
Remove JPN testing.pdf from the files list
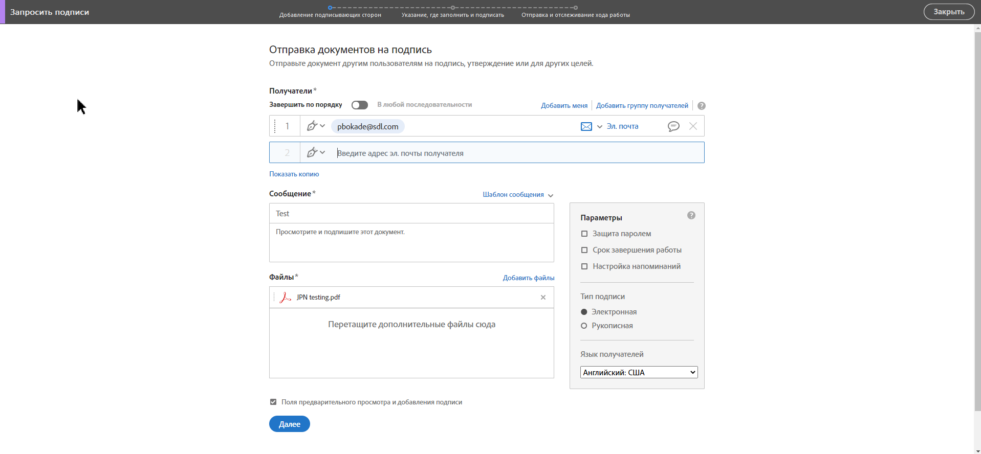pos(543,298)
